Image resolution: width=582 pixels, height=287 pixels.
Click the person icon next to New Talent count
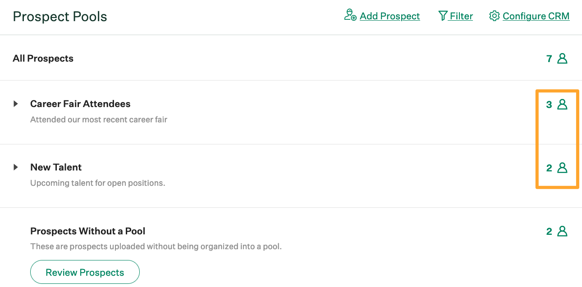[562, 167]
